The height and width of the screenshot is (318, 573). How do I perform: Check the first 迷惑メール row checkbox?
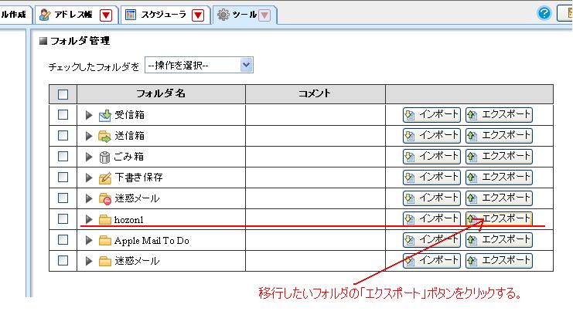click(63, 198)
